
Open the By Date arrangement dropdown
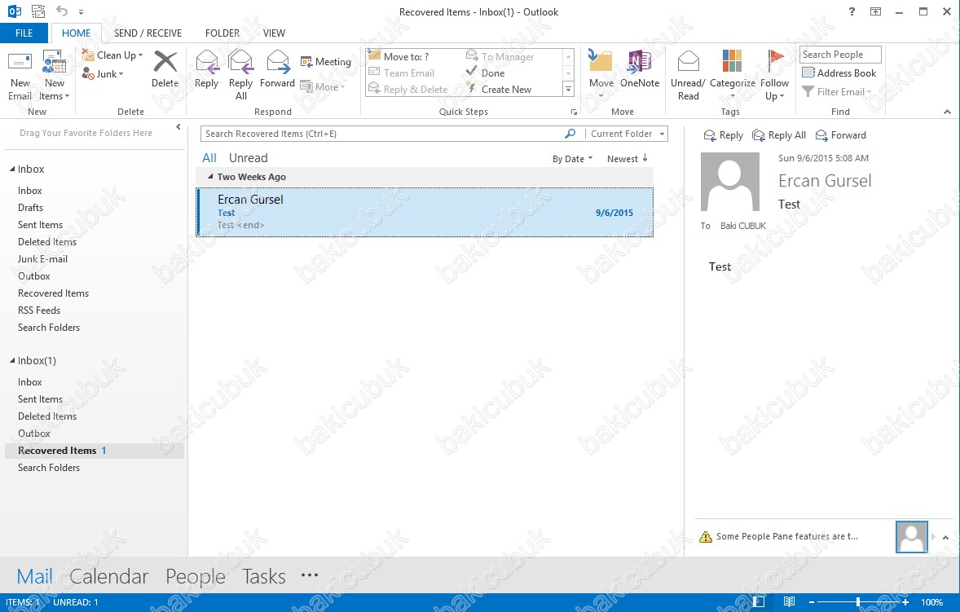[572, 159]
